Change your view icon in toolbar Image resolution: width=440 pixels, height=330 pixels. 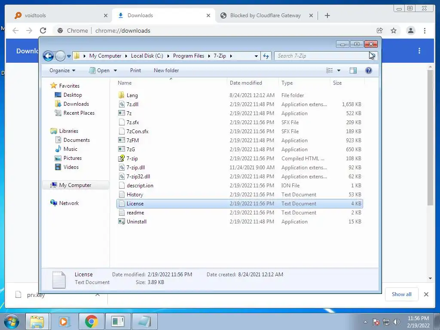coord(330,70)
